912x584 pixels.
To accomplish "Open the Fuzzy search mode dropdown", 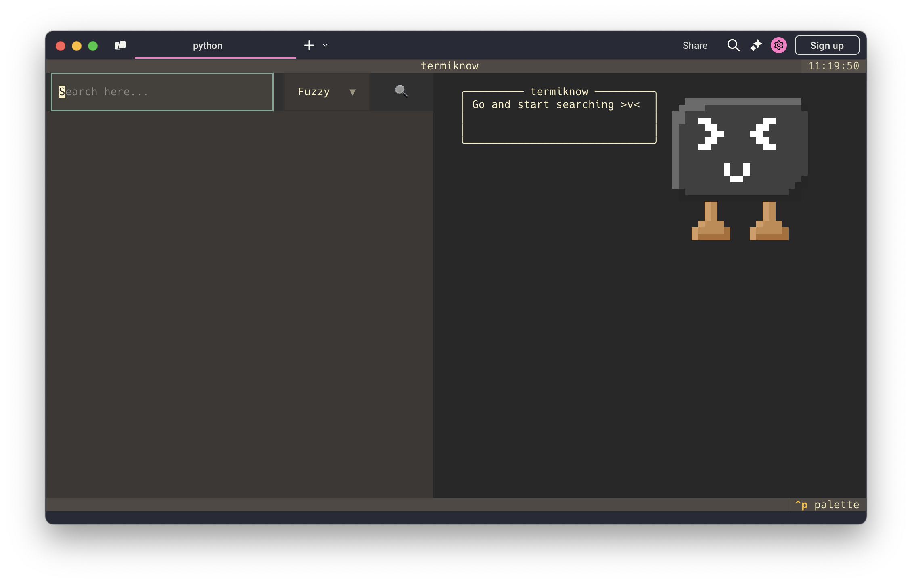I will (x=326, y=92).
